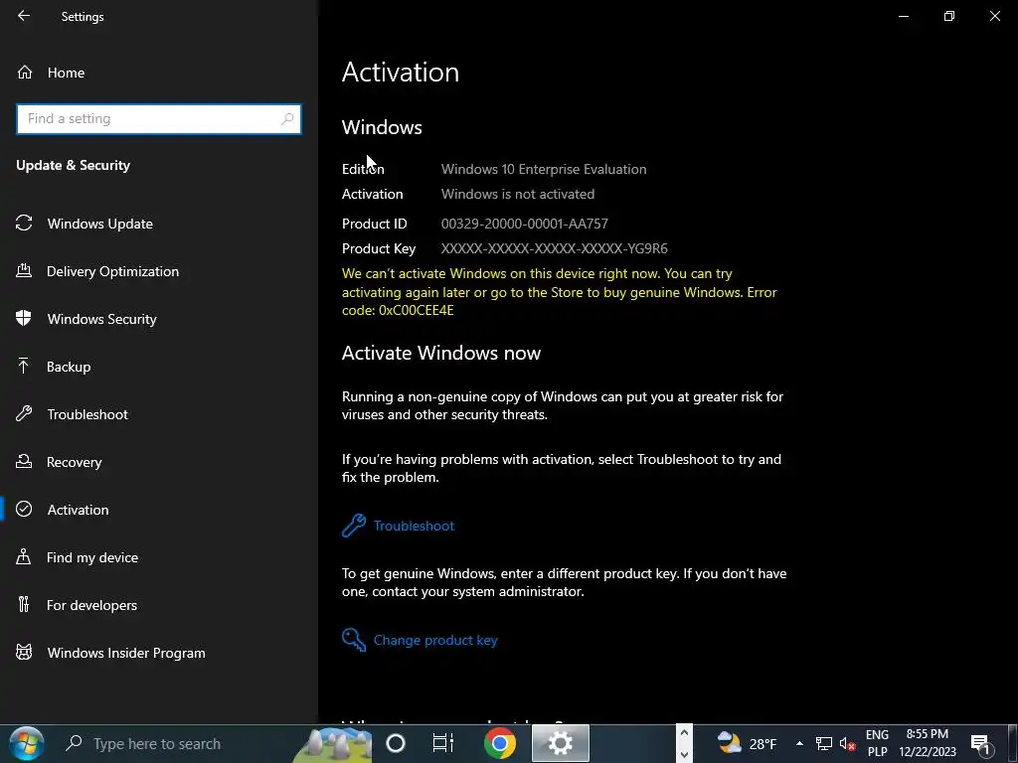
Task: Click the sidebar Troubleshoot wrench icon
Action: [24, 414]
